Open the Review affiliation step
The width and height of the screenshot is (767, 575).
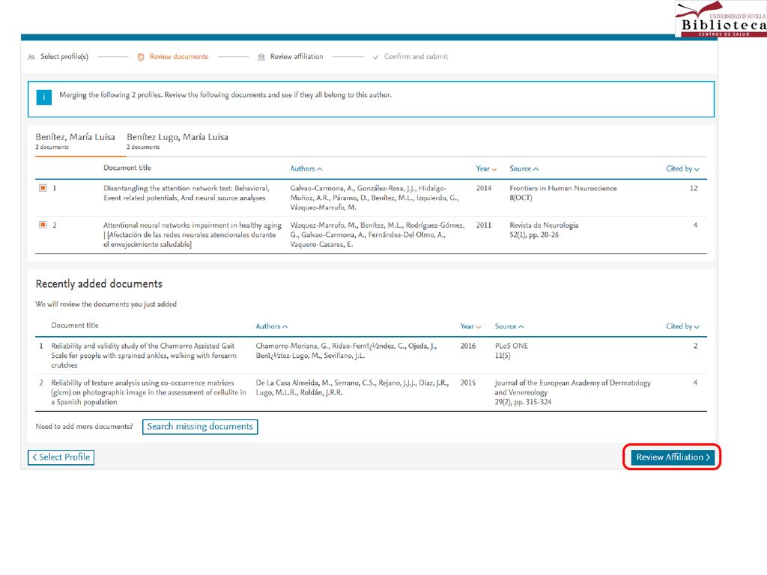tap(297, 57)
